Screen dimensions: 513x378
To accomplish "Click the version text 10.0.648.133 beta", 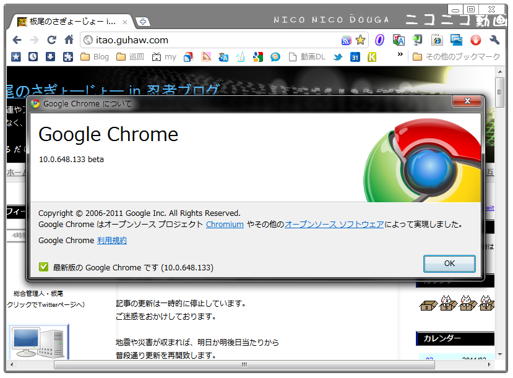I will (x=71, y=159).
